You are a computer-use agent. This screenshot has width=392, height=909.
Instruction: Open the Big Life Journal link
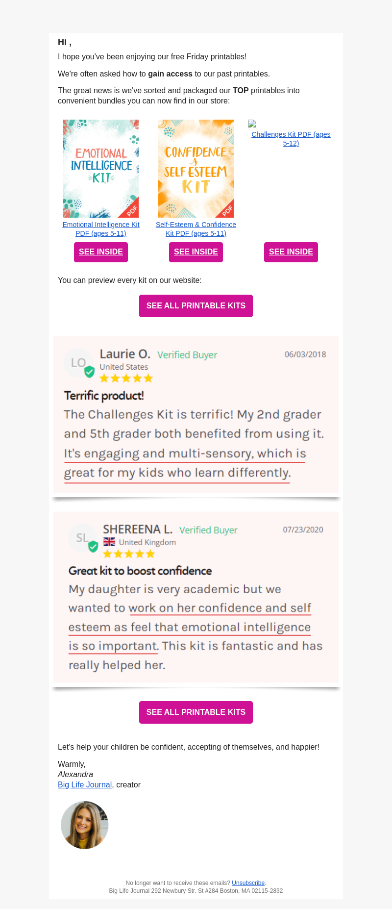tap(85, 784)
